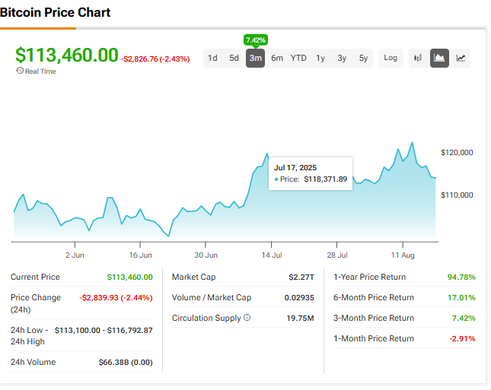Click the $120,000 axis label

[457, 153]
